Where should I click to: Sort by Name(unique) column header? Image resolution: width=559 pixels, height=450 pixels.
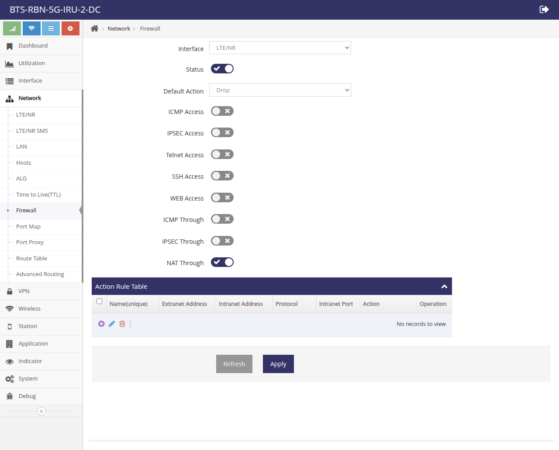[133, 304]
